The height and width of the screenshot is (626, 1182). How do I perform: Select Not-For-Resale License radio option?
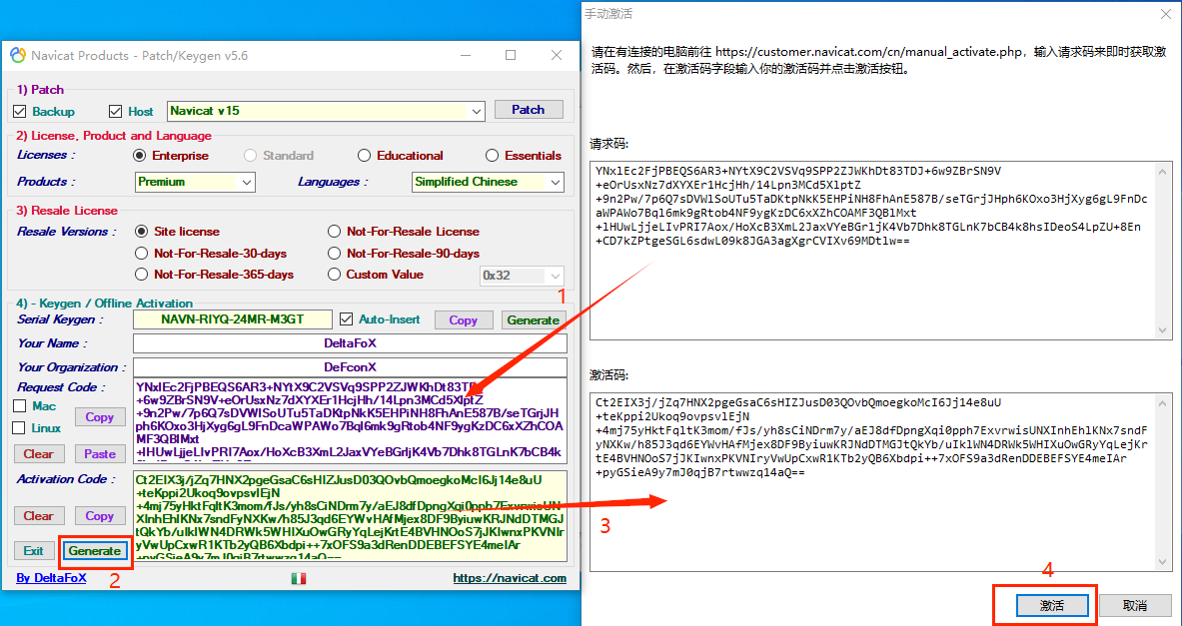click(334, 232)
